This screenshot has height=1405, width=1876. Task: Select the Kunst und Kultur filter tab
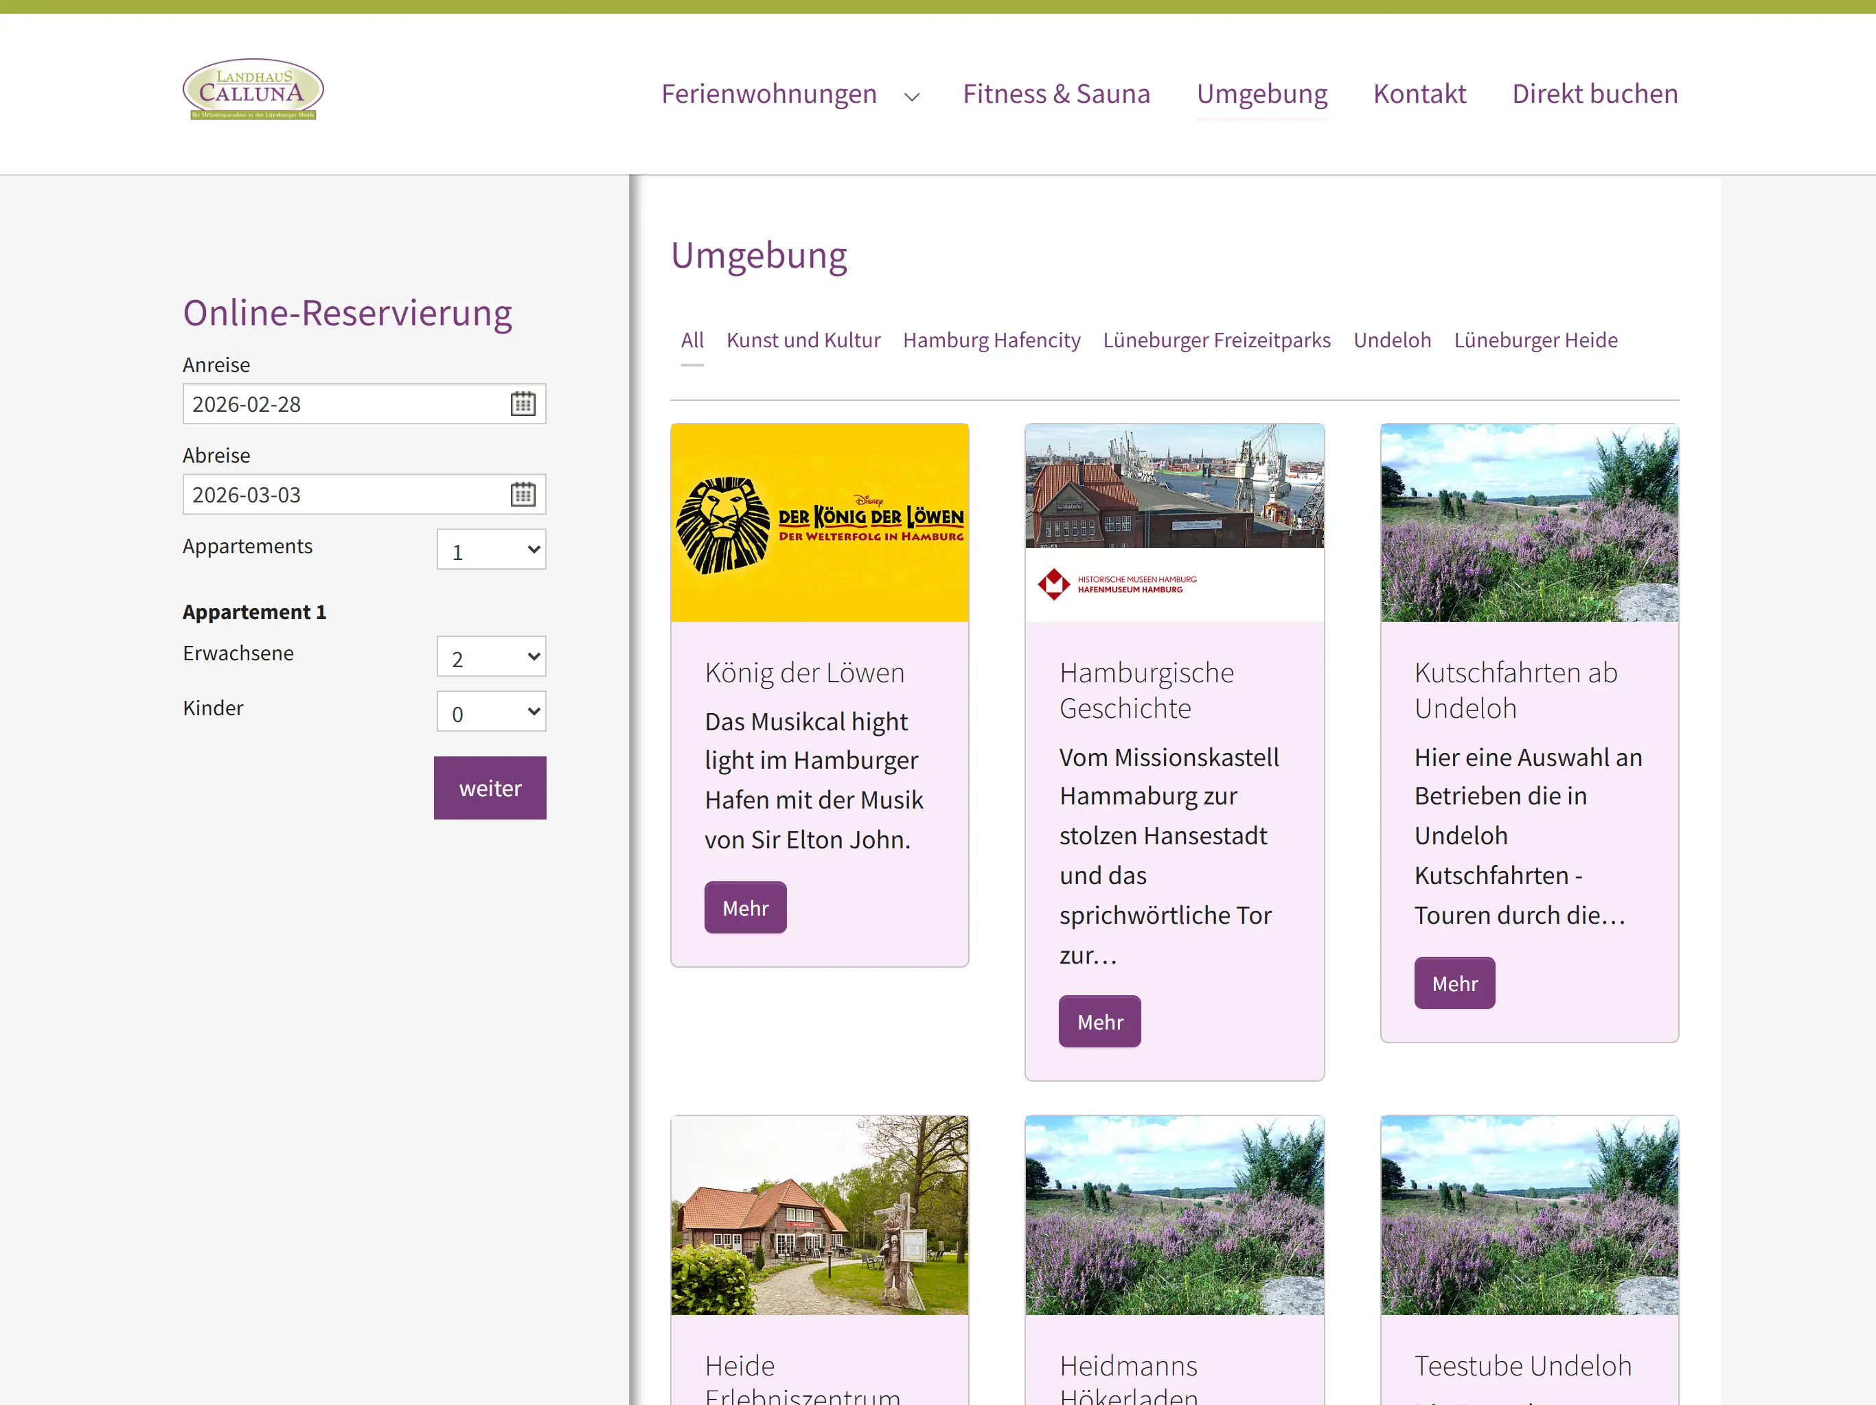point(802,340)
